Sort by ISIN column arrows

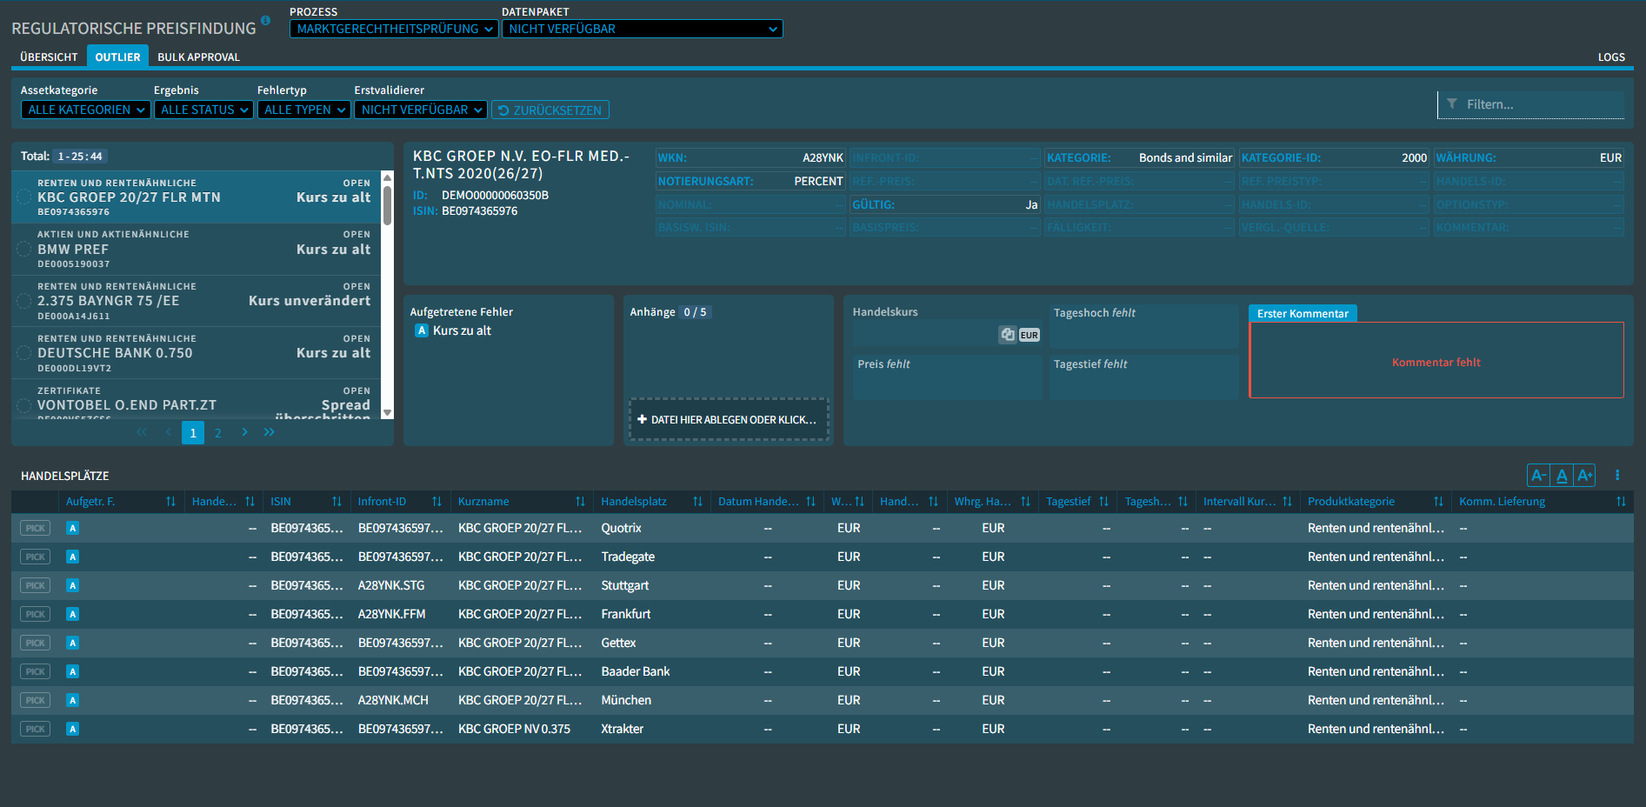pyautogui.click(x=337, y=502)
